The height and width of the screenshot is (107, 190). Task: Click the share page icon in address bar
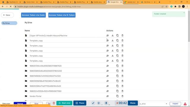[x=162, y=7]
